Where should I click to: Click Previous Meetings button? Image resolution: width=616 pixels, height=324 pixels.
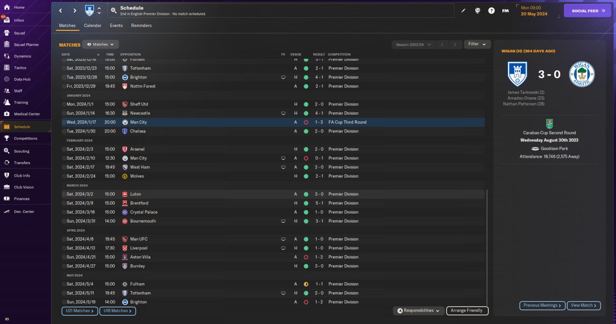click(542, 305)
